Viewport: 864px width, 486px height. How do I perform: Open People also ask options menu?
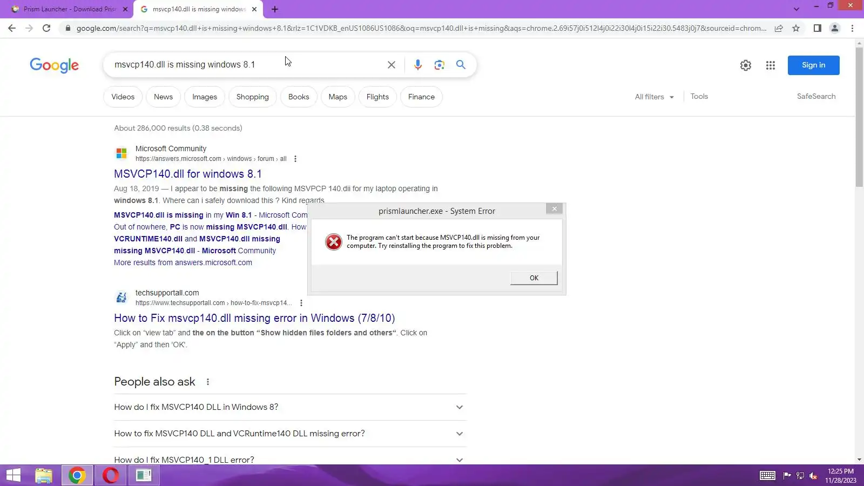pos(208,382)
